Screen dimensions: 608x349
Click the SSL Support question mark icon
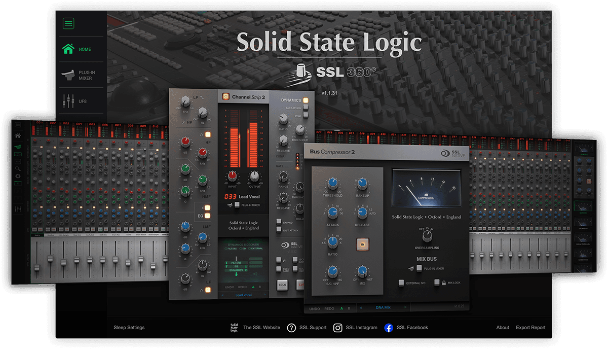coord(291,328)
